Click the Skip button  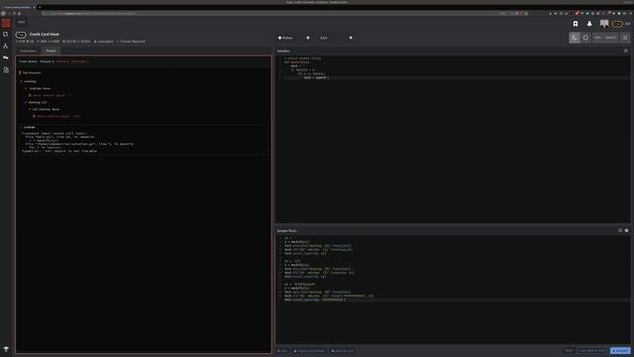tap(282, 351)
